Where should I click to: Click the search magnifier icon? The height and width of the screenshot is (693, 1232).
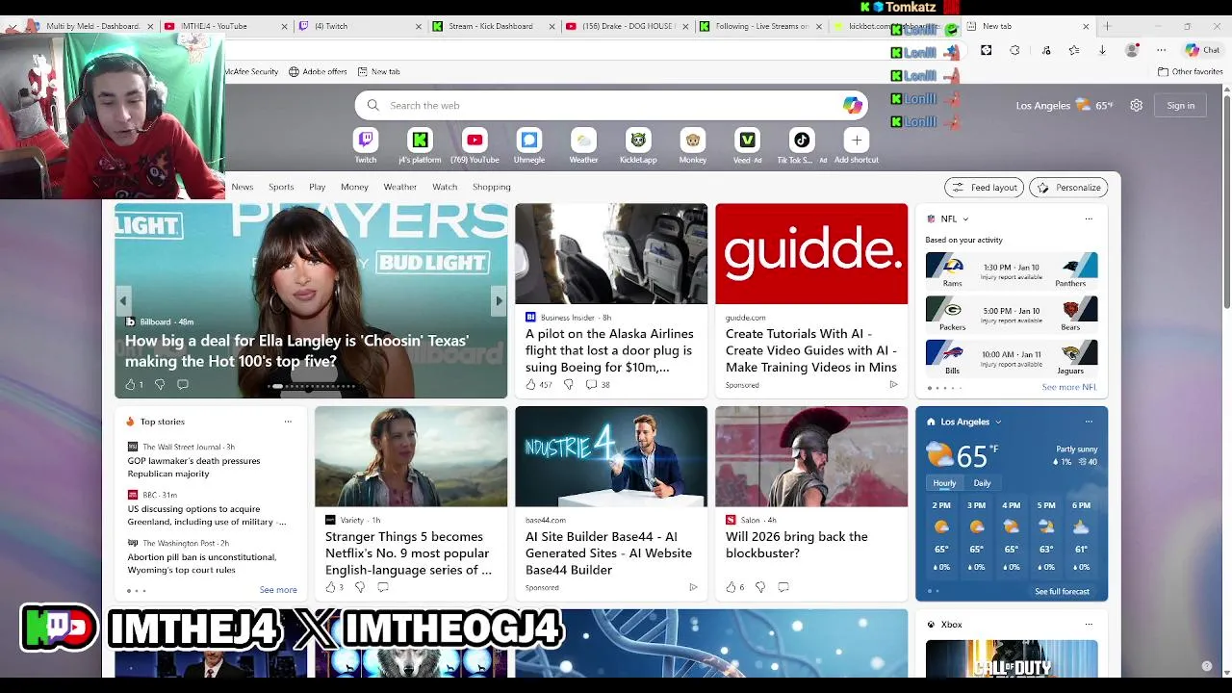(373, 106)
